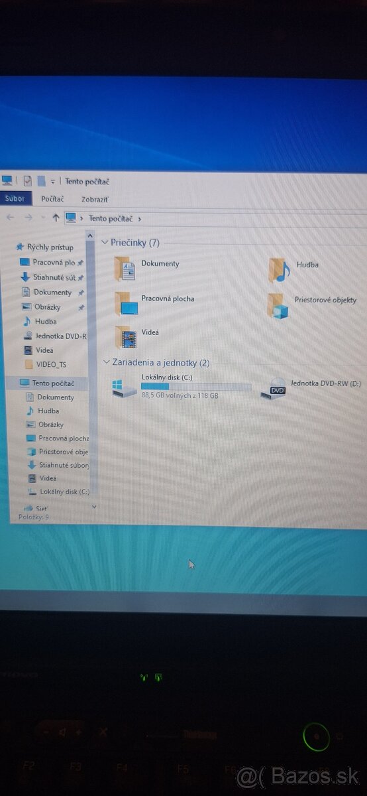Click the Rýchly prístup star icon

point(20,247)
